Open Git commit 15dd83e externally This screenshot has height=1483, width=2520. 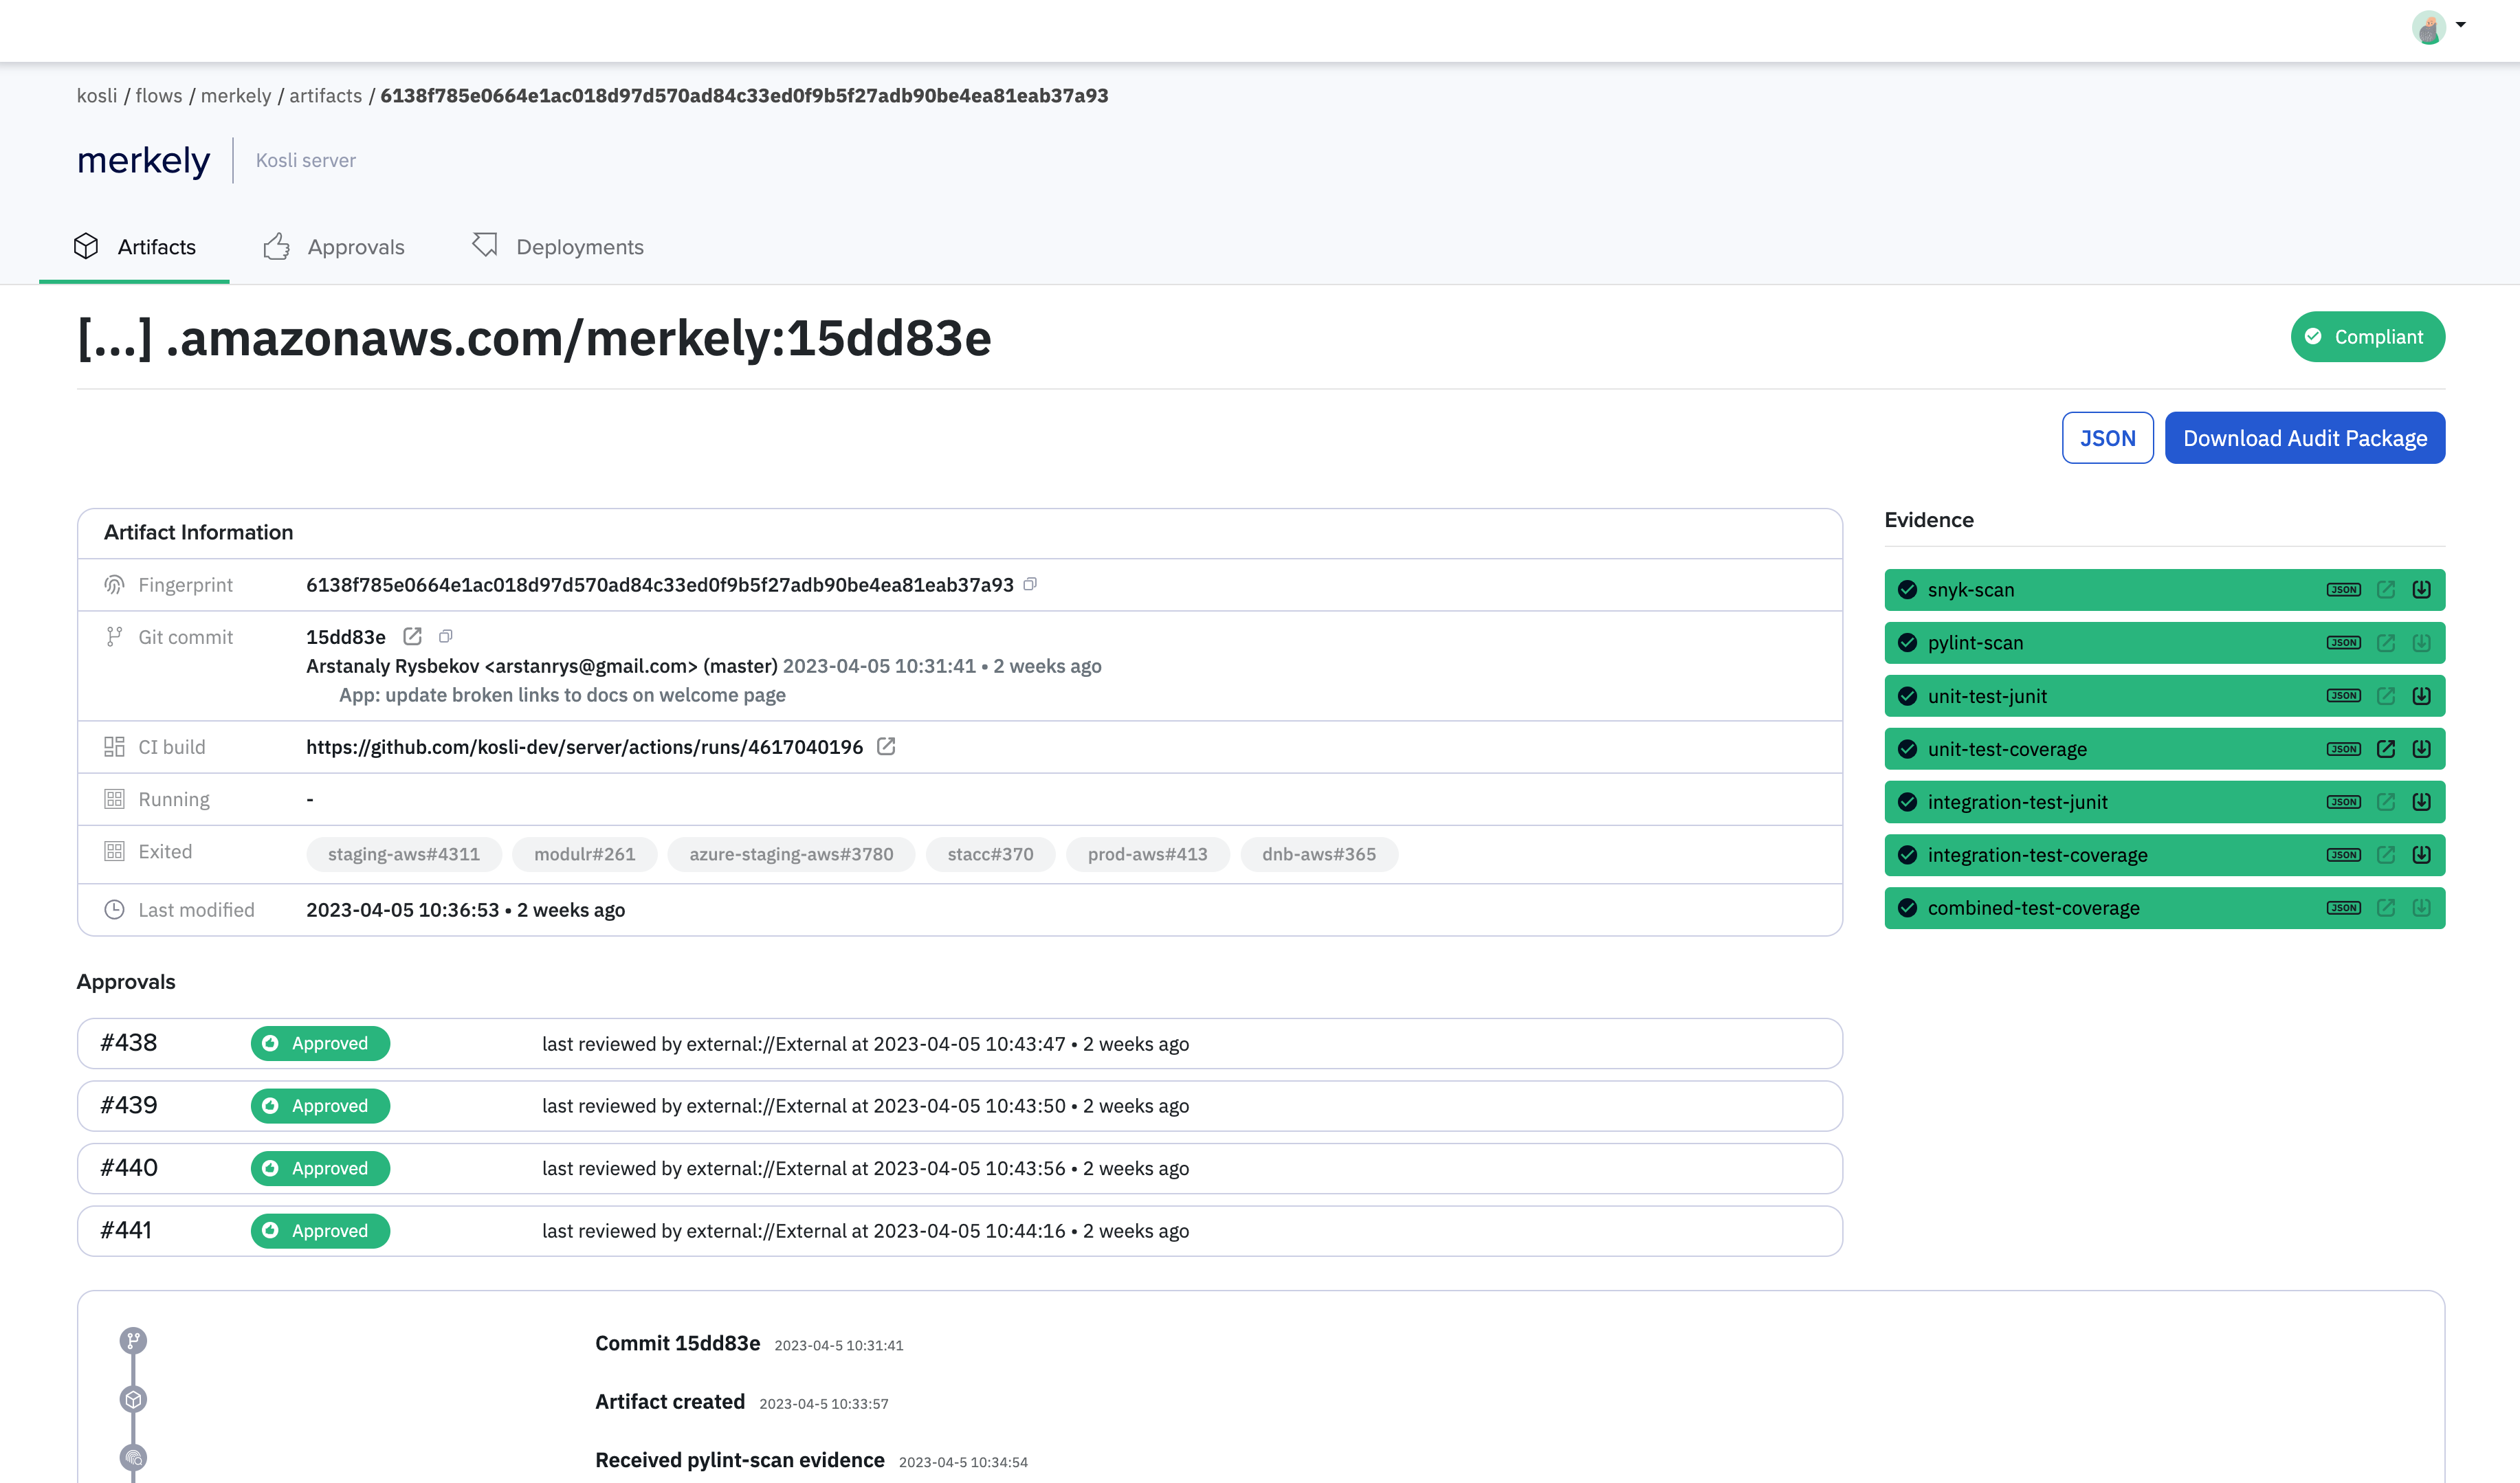pos(412,636)
